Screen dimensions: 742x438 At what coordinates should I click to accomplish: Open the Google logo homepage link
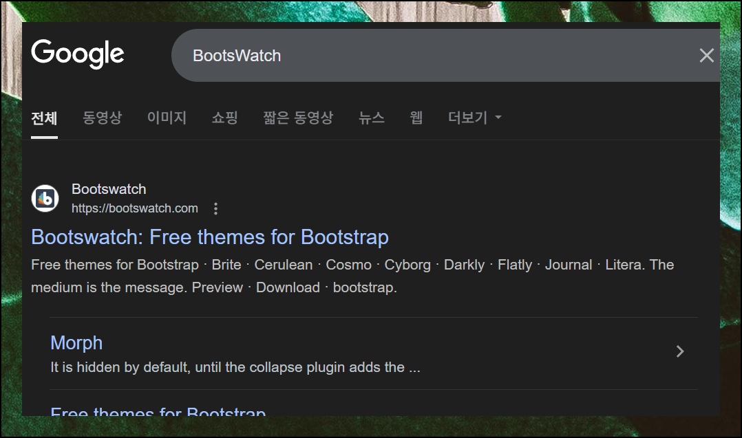pos(78,54)
